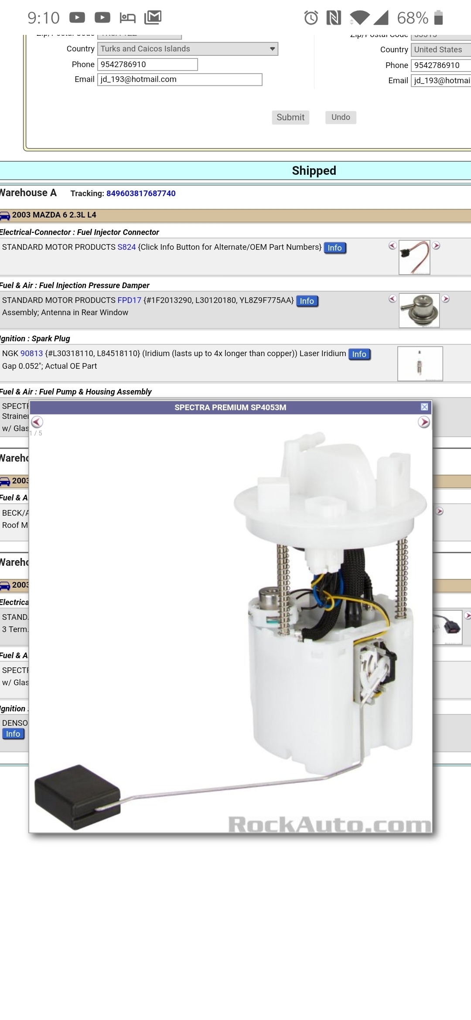Tap the NFC status bar icon
The width and height of the screenshot is (471, 1020).
(x=334, y=18)
